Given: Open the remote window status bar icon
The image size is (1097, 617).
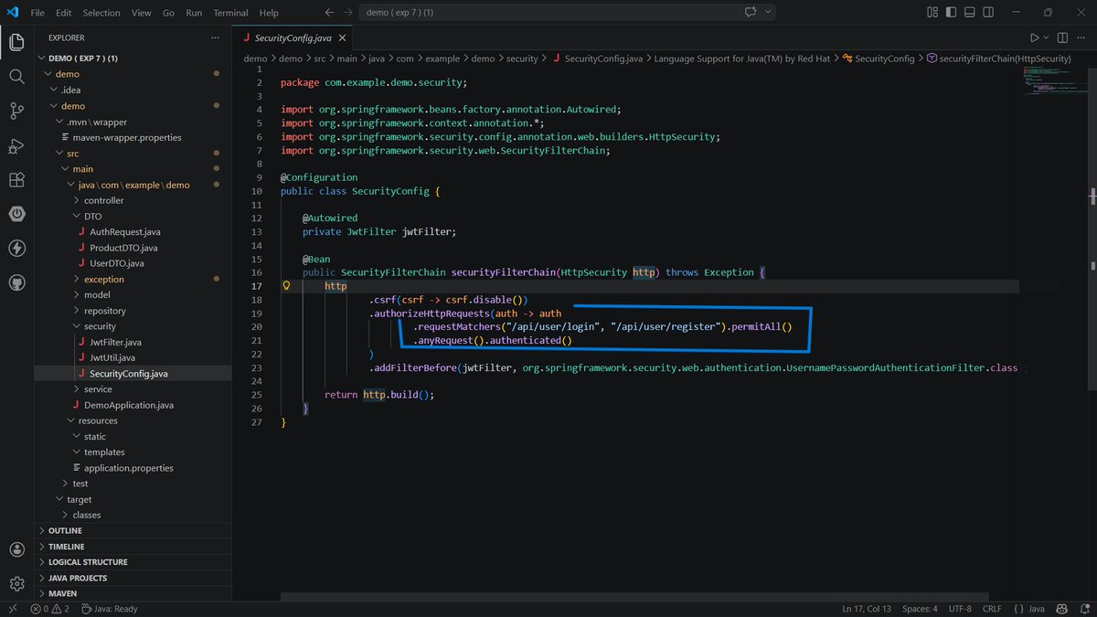Looking at the screenshot, I should point(12,609).
